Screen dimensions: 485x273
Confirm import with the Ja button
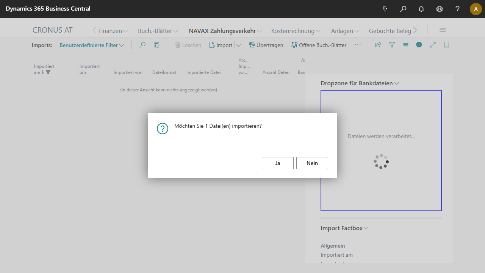pos(277,163)
